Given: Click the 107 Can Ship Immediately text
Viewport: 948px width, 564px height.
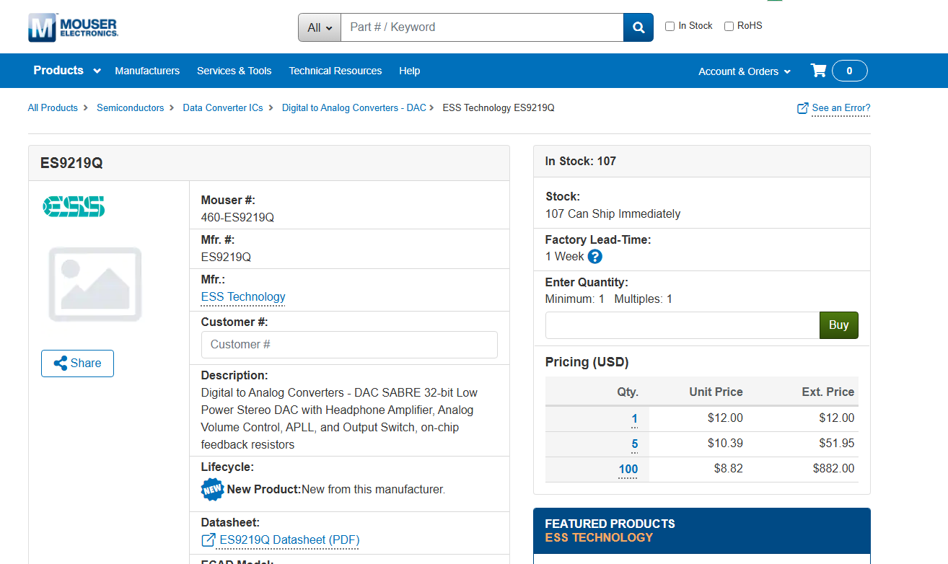Looking at the screenshot, I should coord(613,213).
